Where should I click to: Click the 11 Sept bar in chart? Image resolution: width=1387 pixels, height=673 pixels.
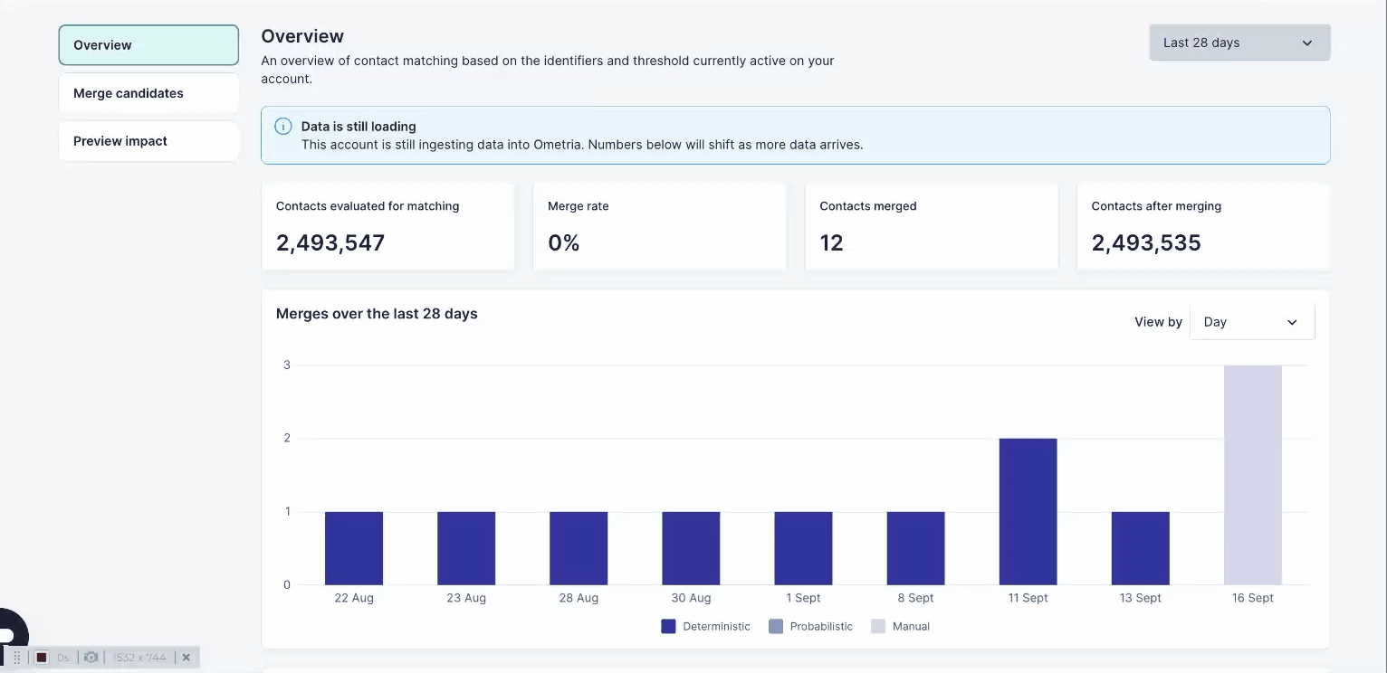tap(1028, 511)
